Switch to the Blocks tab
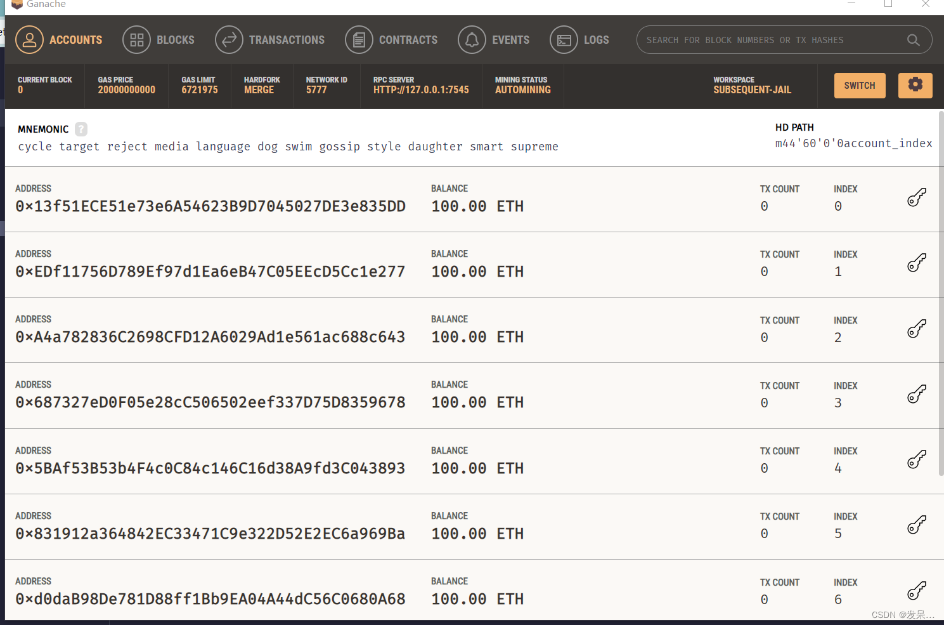Screen dimensions: 944x625 158,40
